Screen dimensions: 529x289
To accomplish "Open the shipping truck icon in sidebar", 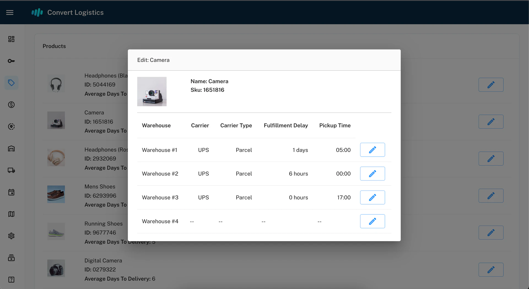I will (11, 170).
